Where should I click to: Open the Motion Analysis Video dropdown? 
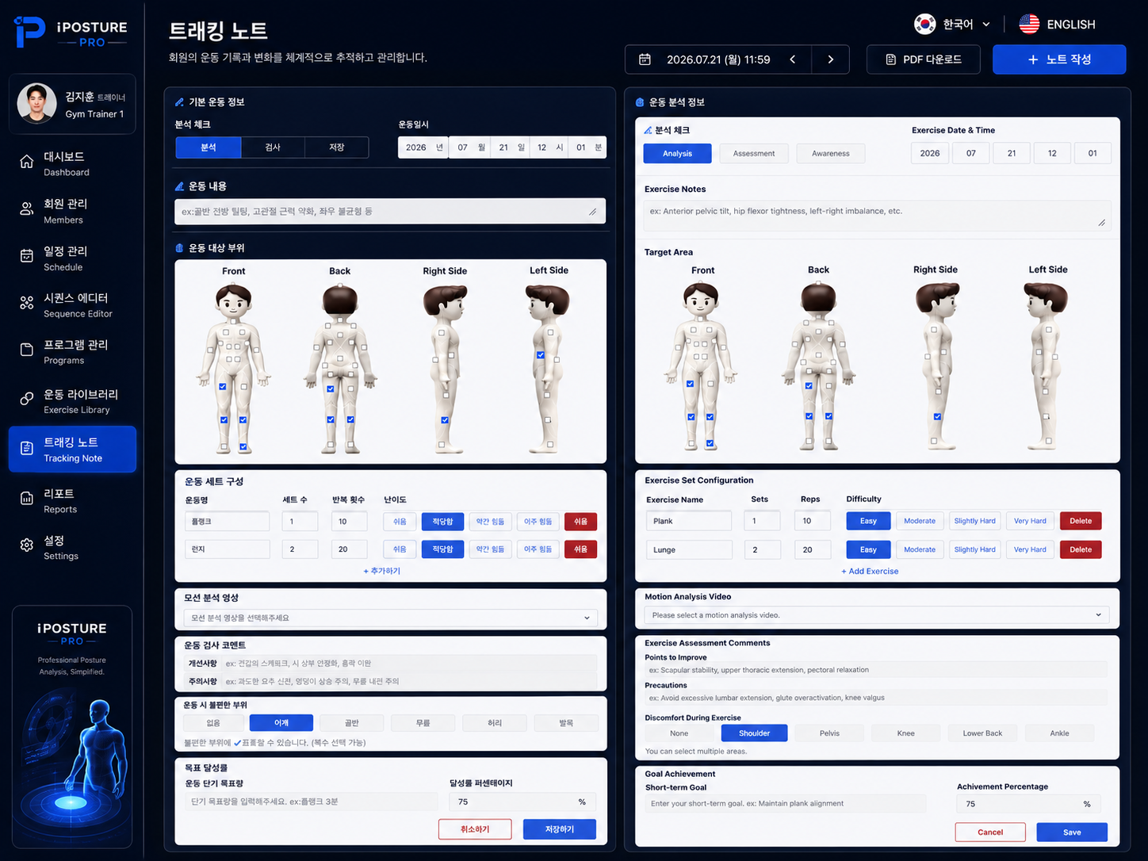(x=876, y=615)
